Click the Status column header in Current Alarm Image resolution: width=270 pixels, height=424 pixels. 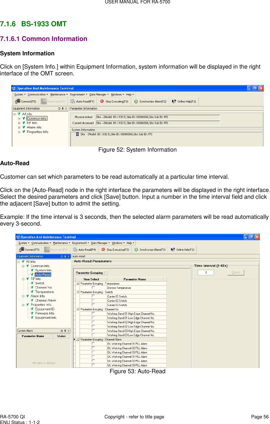tap(61, 336)
